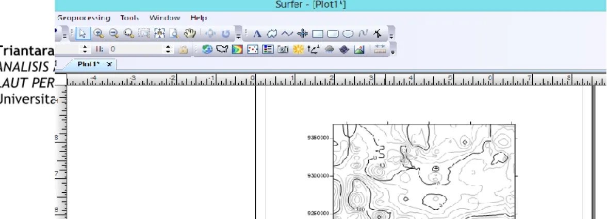Create a new Image Map
607x219 pixels.
tap(283, 49)
